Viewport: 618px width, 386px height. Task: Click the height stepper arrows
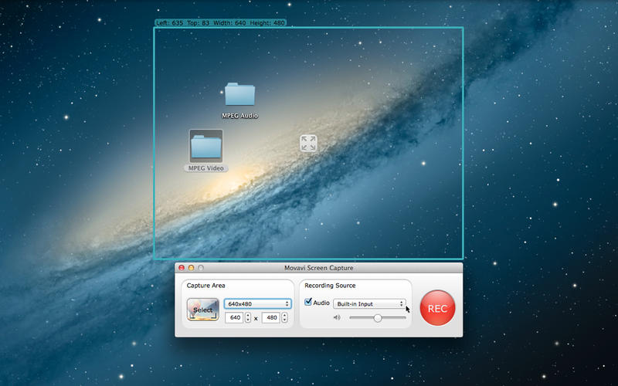284,317
